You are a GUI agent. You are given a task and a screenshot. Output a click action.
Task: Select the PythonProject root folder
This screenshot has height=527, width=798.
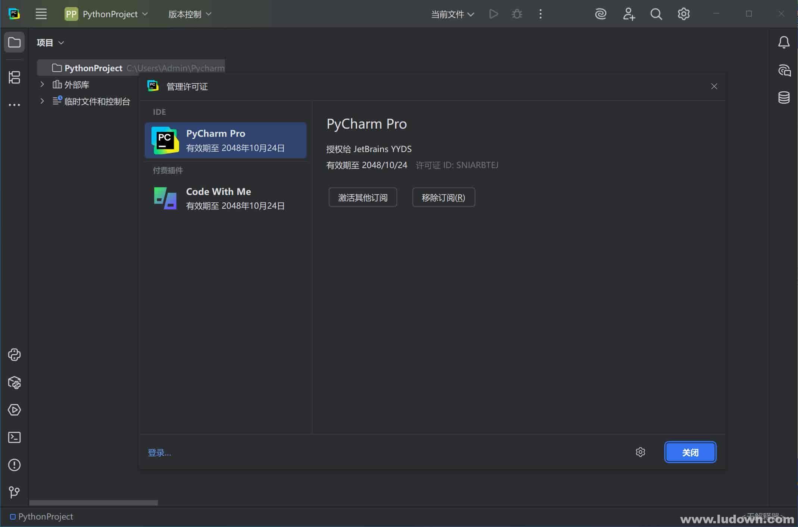pyautogui.click(x=131, y=68)
